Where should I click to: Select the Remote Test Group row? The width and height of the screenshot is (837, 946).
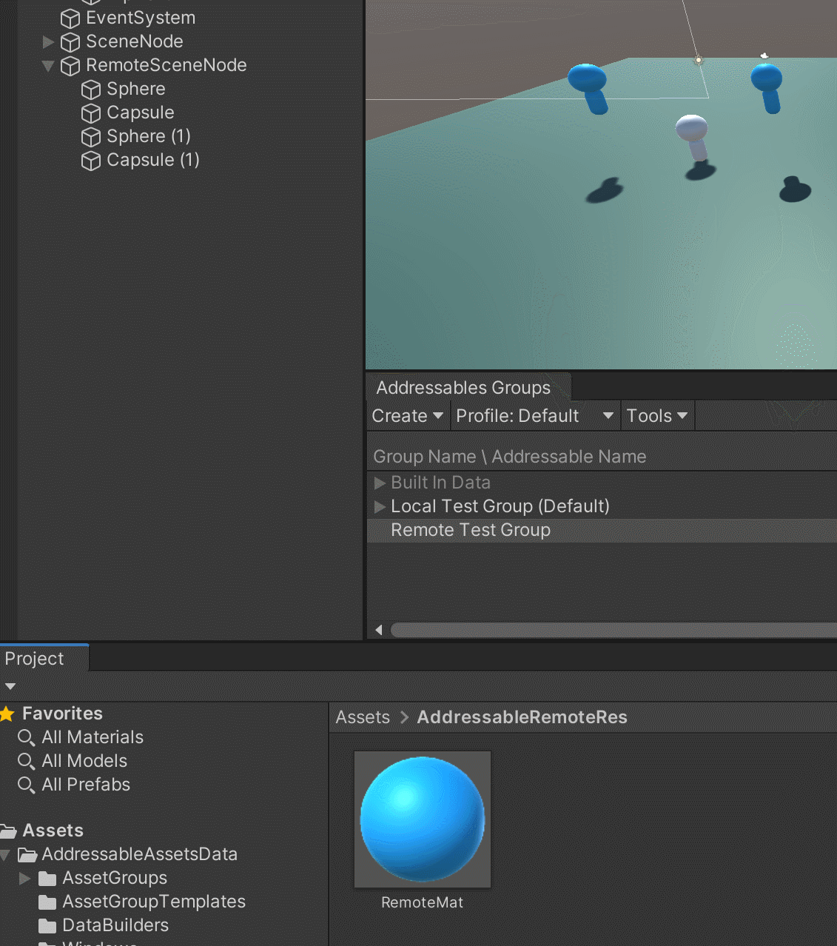[602, 531]
